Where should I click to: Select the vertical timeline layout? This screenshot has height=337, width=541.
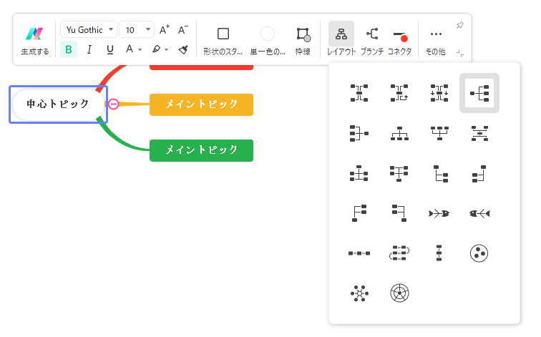coord(439,253)
